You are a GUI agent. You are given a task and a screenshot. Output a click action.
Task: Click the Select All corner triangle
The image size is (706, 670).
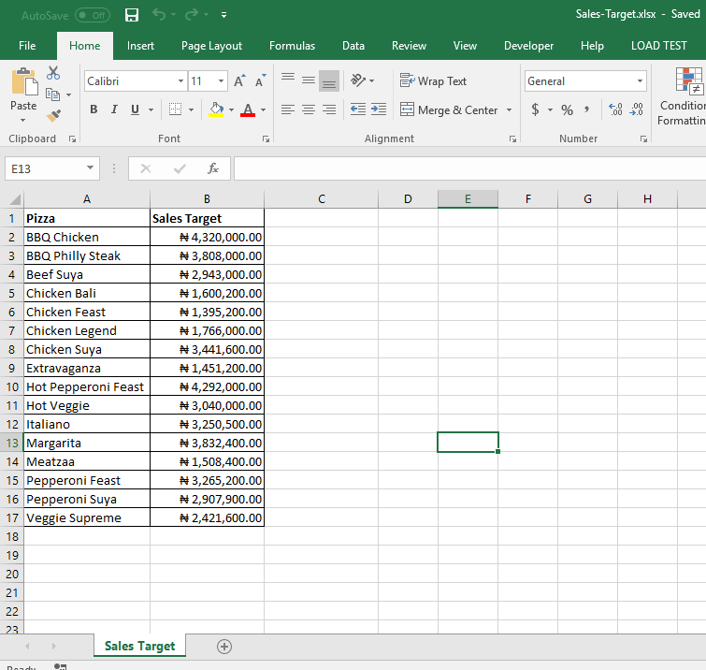point(14,199)
